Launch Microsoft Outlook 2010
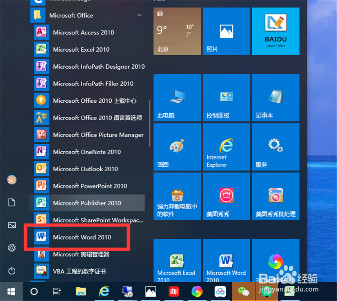The image size is (337, 301). pos(87,169)
